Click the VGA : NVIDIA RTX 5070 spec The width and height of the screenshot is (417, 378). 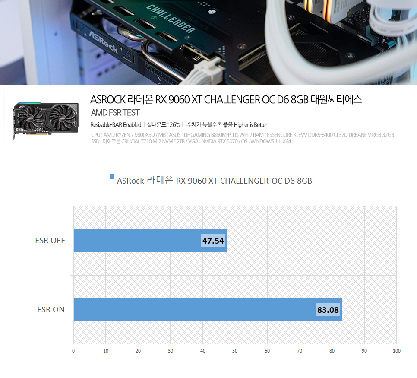click(x=213, y=141)
